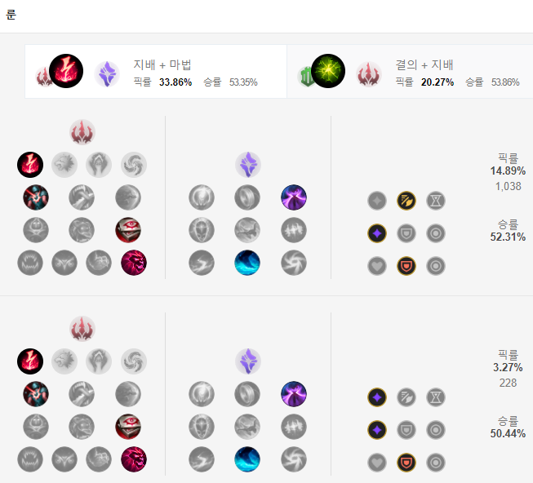
Task: Click the Domination tree icon in the 3.27% build
Action: pos(82,329)
